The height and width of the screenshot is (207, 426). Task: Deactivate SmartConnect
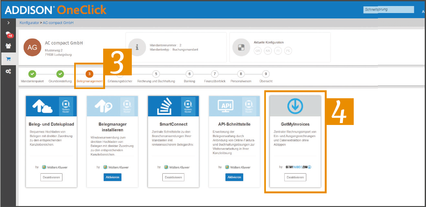point(173,177)
